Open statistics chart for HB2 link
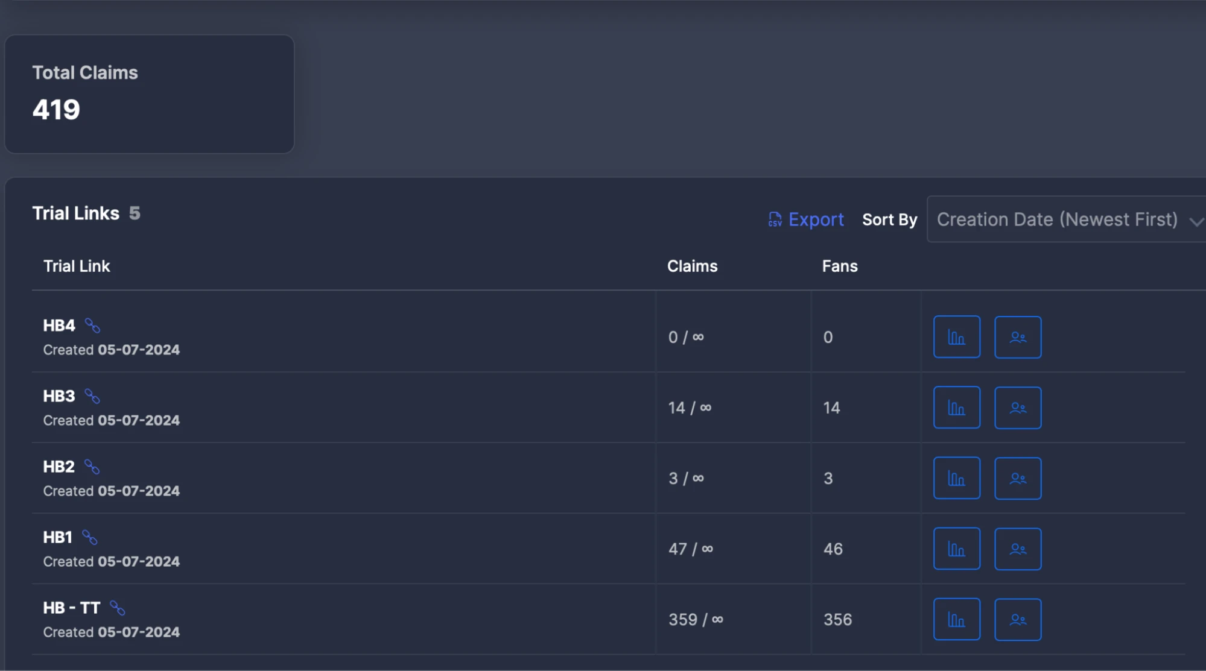This screenshot has height=671, width=1206. click(x=956, y=478)
